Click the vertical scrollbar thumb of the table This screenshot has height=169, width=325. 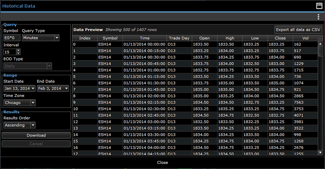pyautogui.click(x=320, y=51)
